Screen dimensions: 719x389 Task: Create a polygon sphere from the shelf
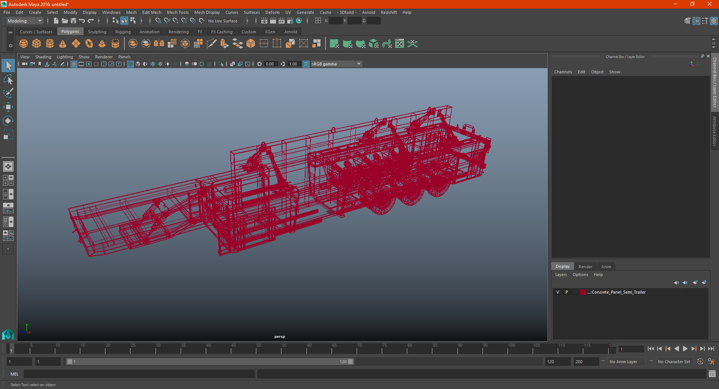(x=24, y=44)
